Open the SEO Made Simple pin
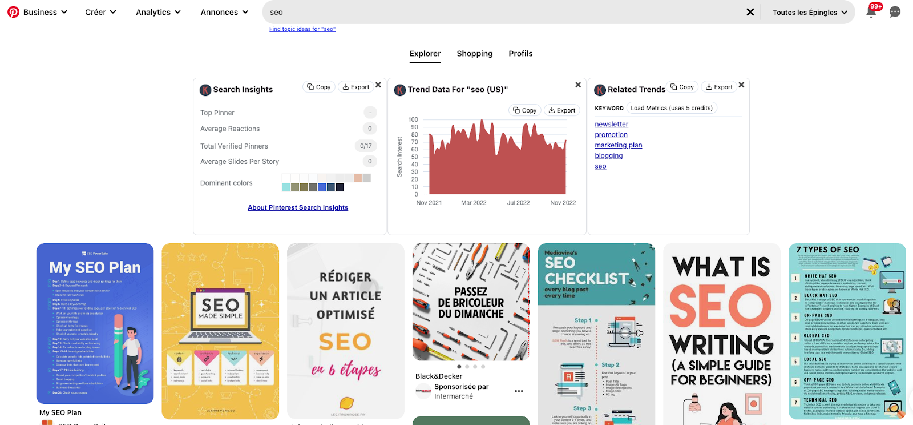Image resolution: width=913 pixels, height=425 pixels. point(220,331)
